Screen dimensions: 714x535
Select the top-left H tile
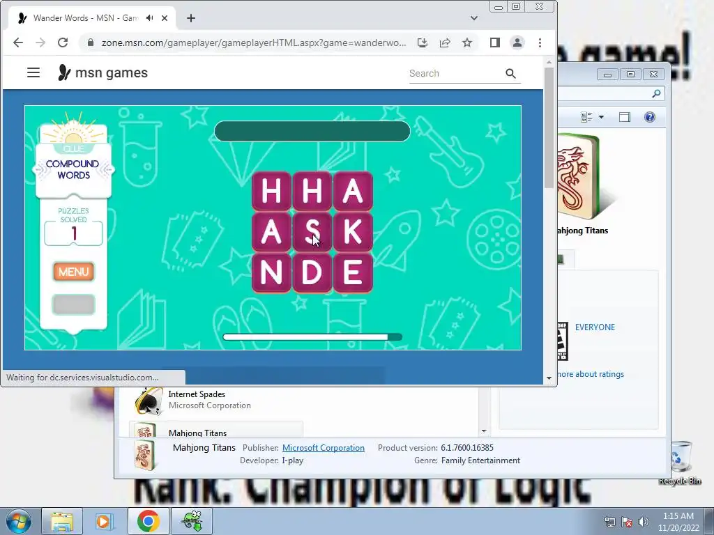click(x=271, y=191)
